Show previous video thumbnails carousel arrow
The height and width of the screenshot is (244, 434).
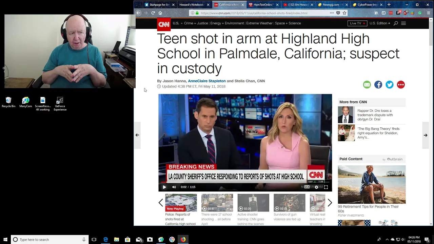coord(161,203)
